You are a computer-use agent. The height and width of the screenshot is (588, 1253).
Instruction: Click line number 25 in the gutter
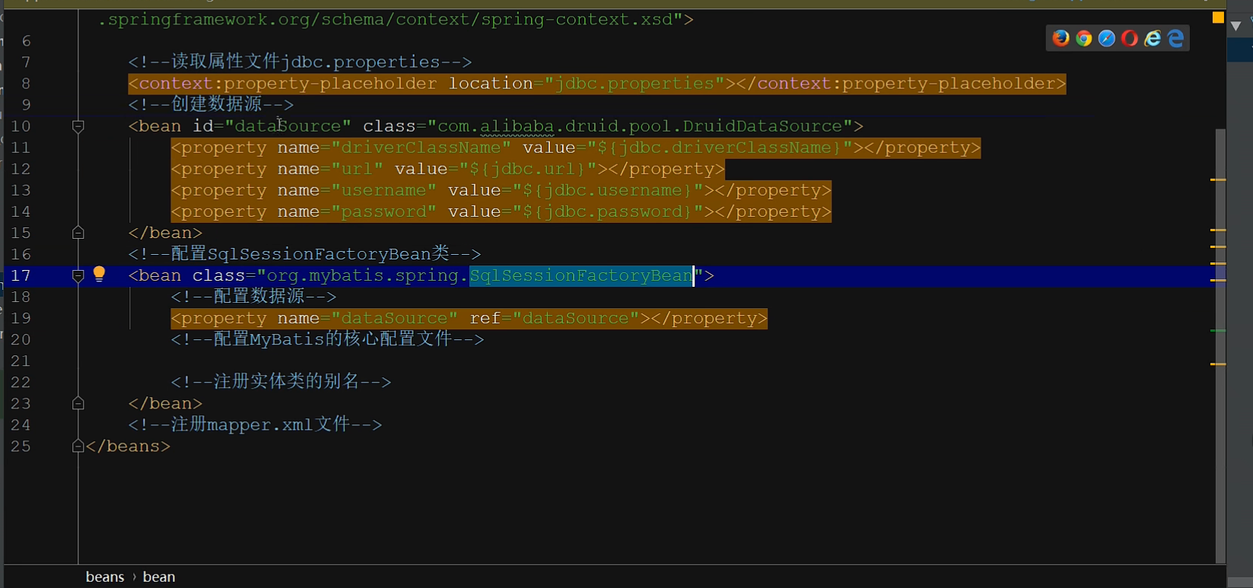tap(21, 446)
